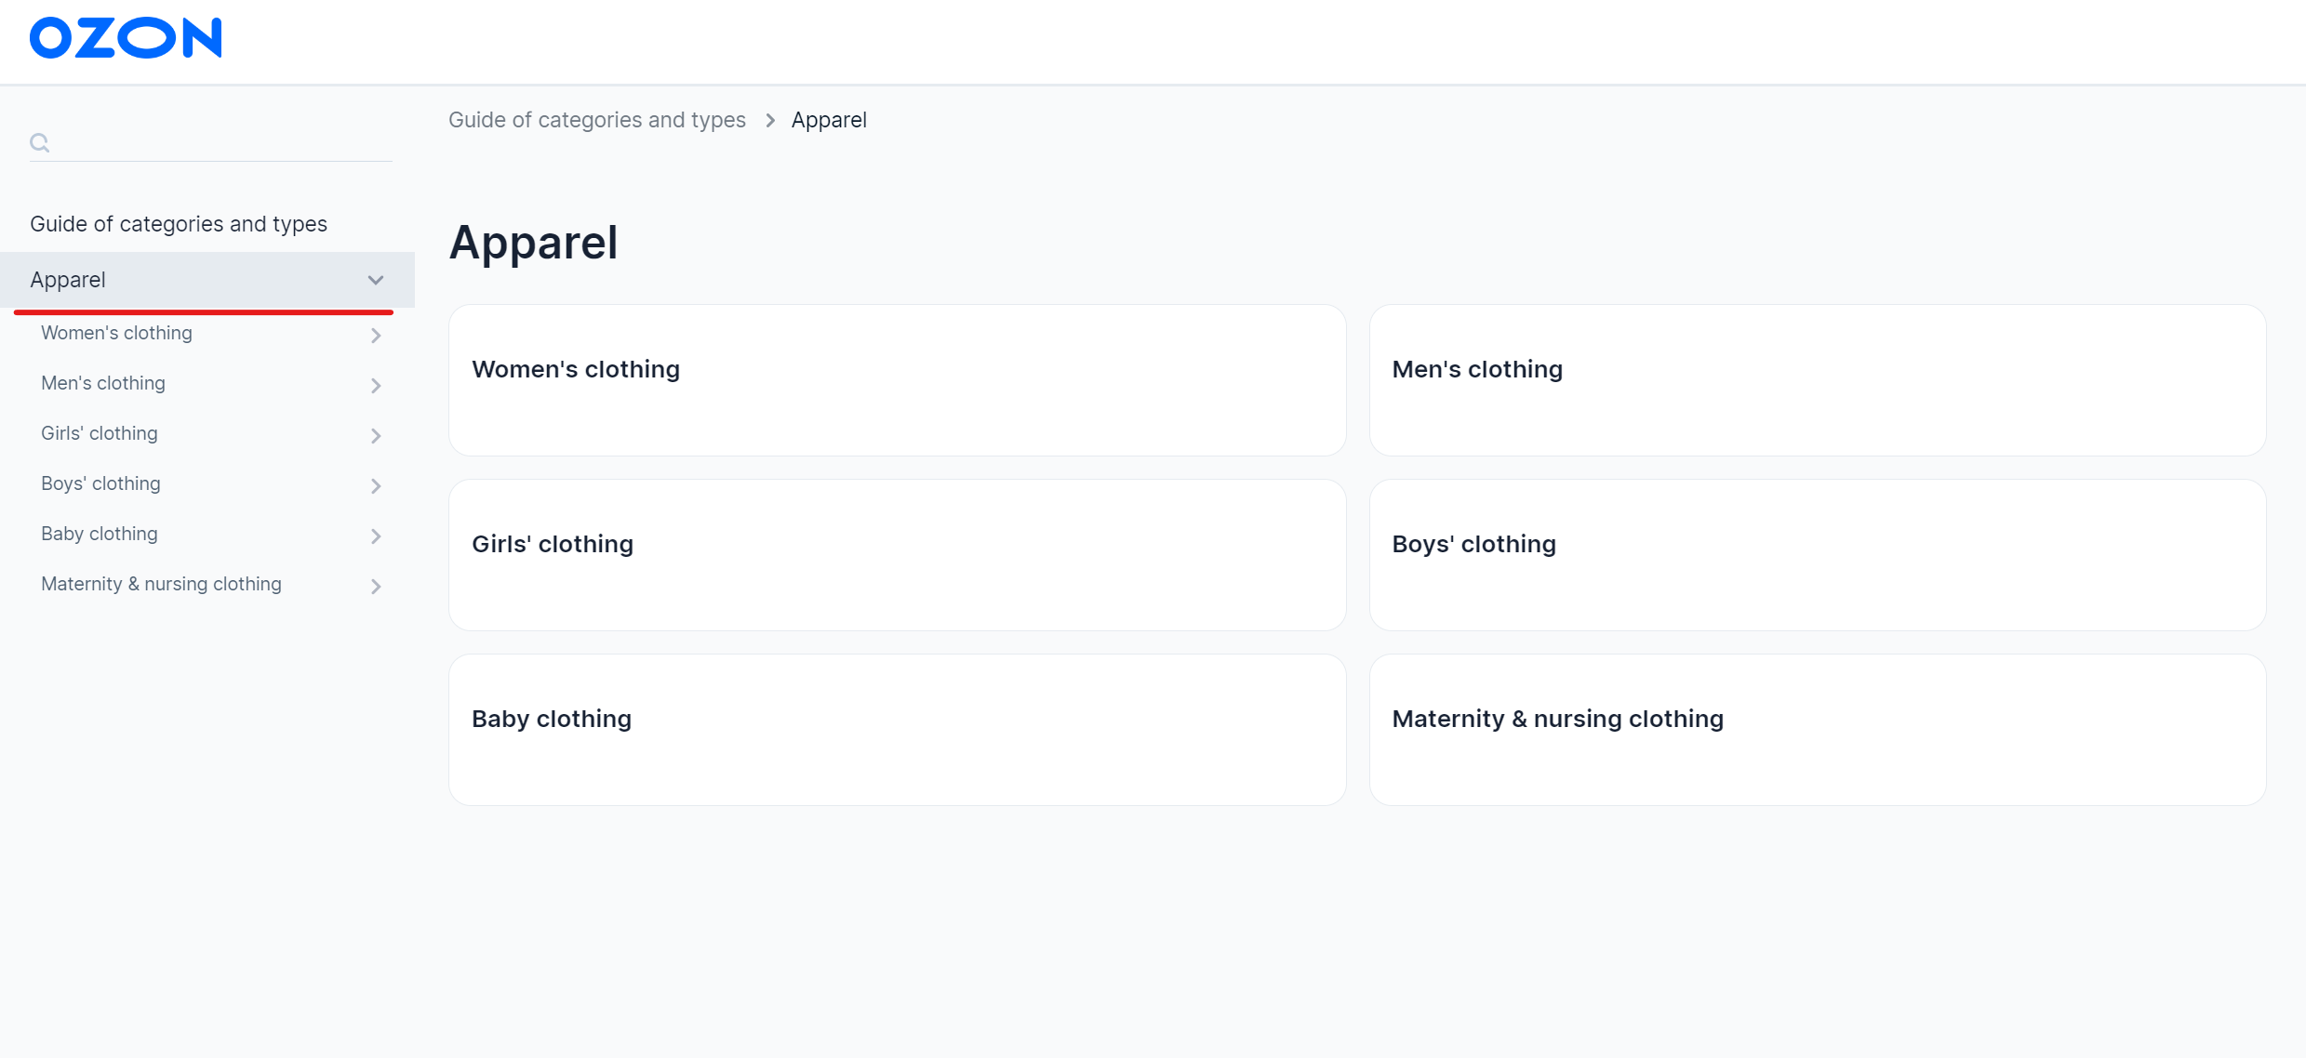Expand Boys' clothing sidebar chevron
Image resolution: width=2306 pixels, height=1058 pixels.
pyautogui.click(x=376, y=485)
